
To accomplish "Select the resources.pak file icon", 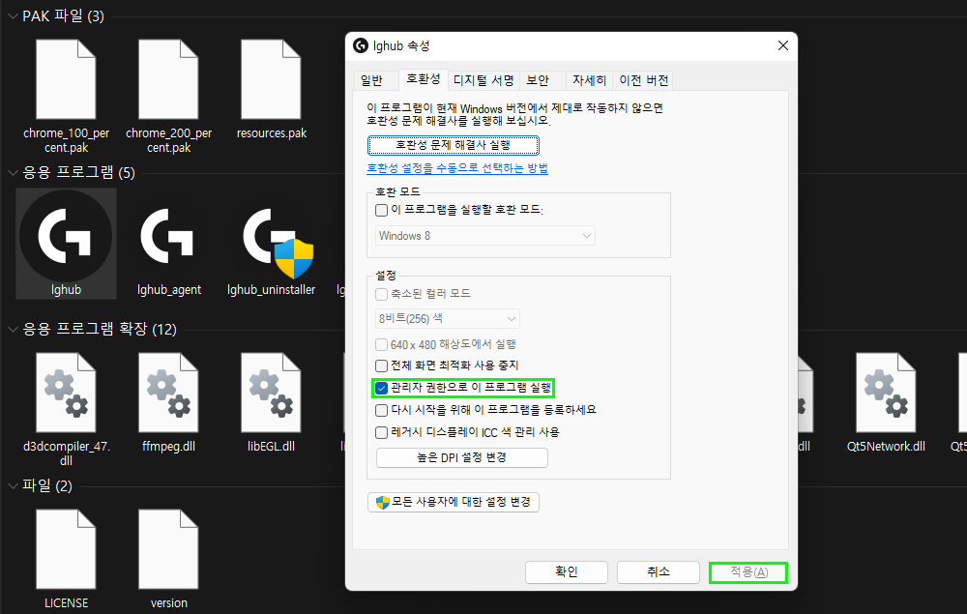I will pyautogui.click(x=272, y=79).
